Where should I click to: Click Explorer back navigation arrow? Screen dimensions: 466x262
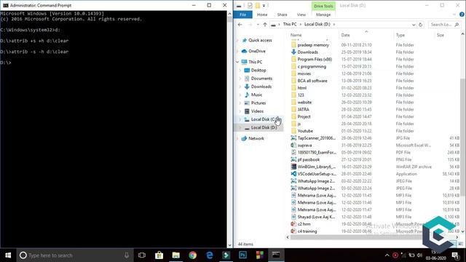240,25
